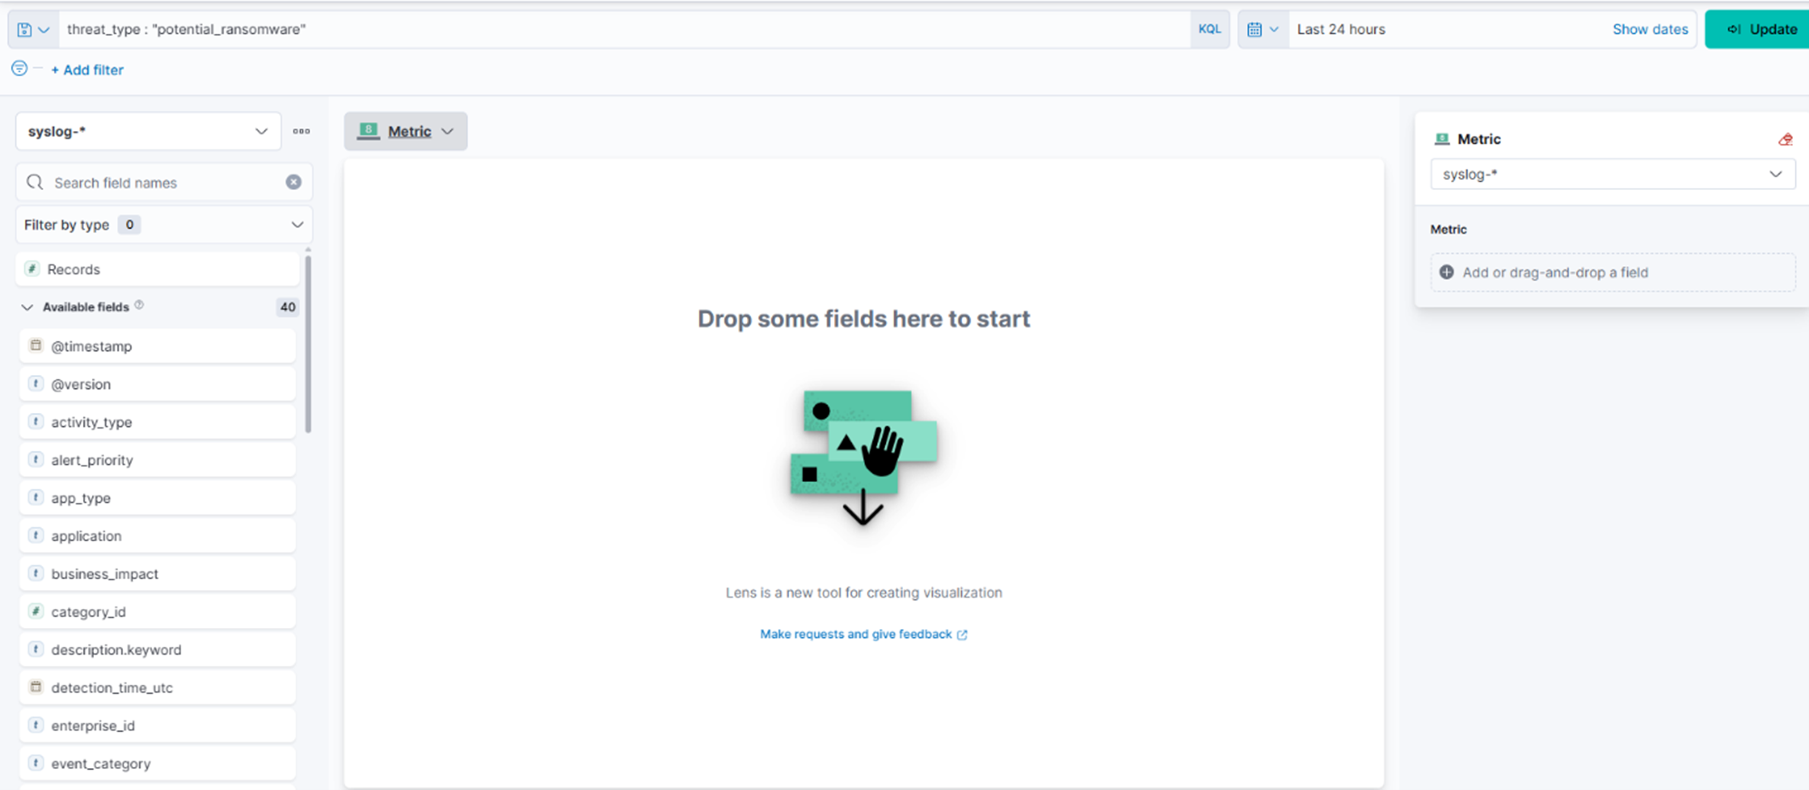Select the enterprise_id field
1809x790 pixels.
point(158,725)
